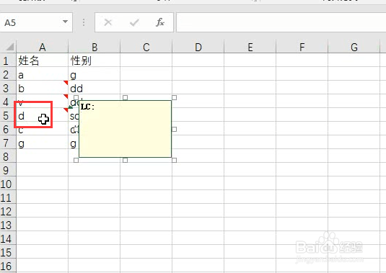Select cell B3 containing dd
The height and width of the screenshot is (273, 386).
95,88
